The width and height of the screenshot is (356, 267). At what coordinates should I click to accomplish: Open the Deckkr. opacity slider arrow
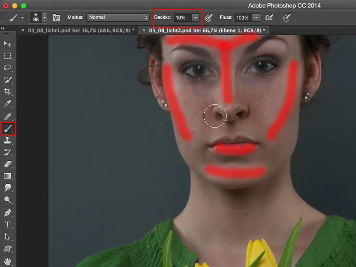[195, 18]
